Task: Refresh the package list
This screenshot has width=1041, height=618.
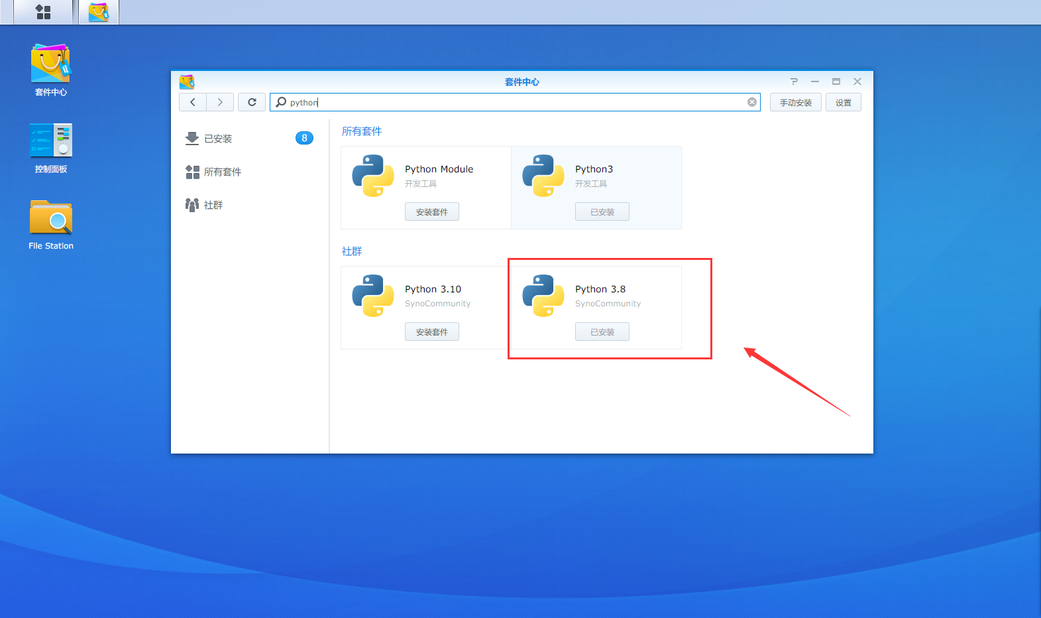Action: [252, 102]
